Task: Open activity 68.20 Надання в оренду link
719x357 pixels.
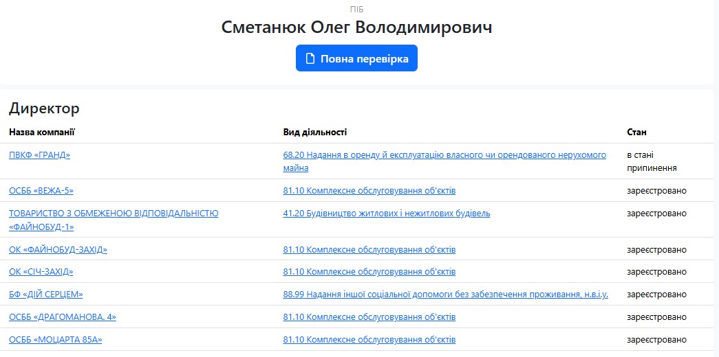Action: click(x=444, y=161)
